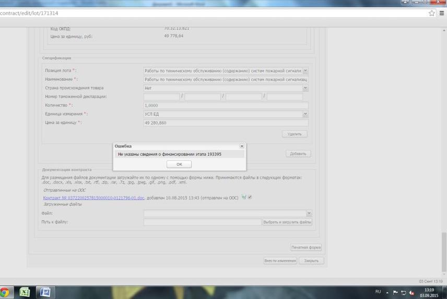447x299 pixels.
Task: Toggle the checkbox beside the contract file
Action: click(250, 197)
